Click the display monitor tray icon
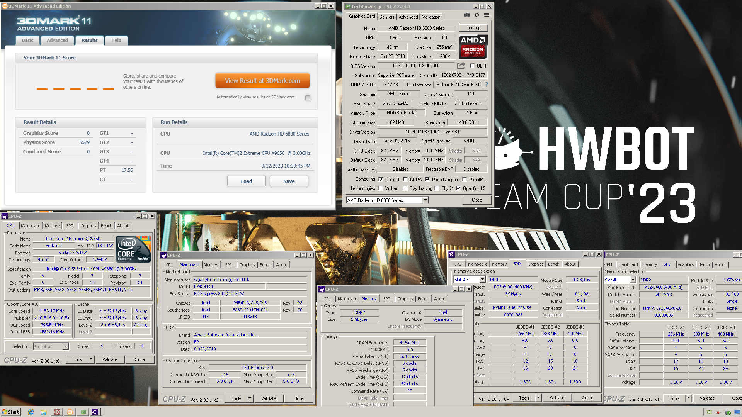This screenshot has width=742, height=417. click(x=737, y=412)
